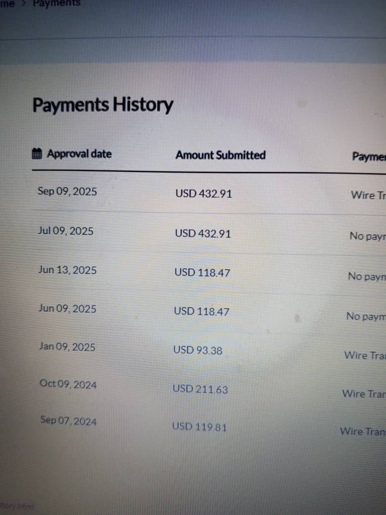Sort by the Amount Submitted column header
This screenshot has width=386, height=515.
(220, 155)
